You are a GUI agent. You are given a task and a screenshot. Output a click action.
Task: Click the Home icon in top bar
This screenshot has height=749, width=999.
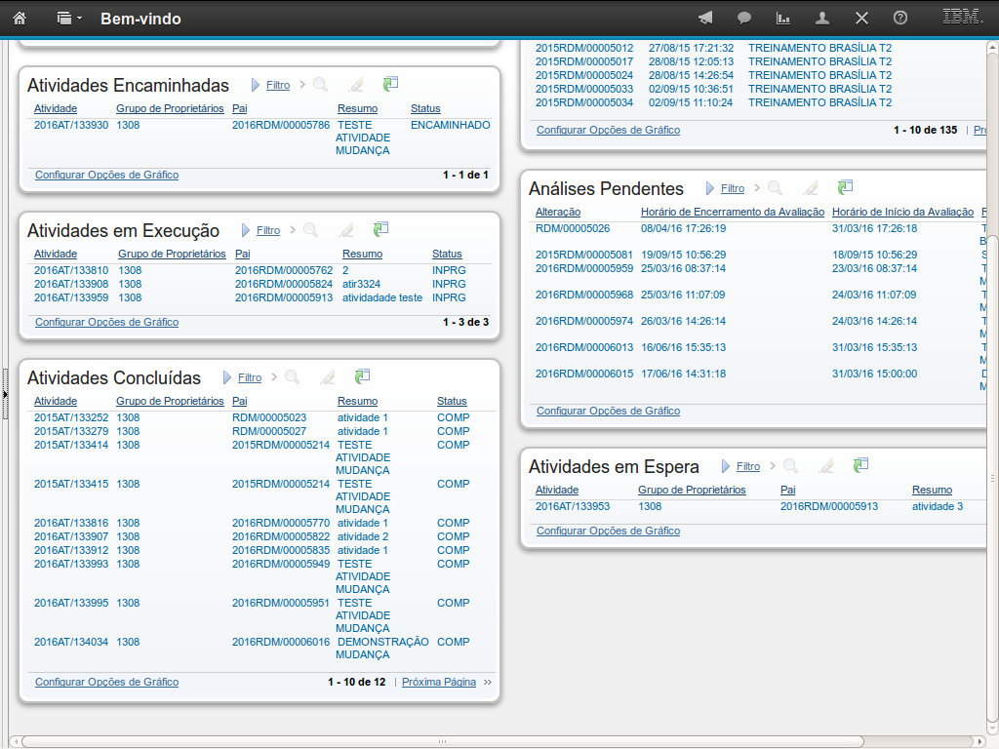click(x=20, y=18)
